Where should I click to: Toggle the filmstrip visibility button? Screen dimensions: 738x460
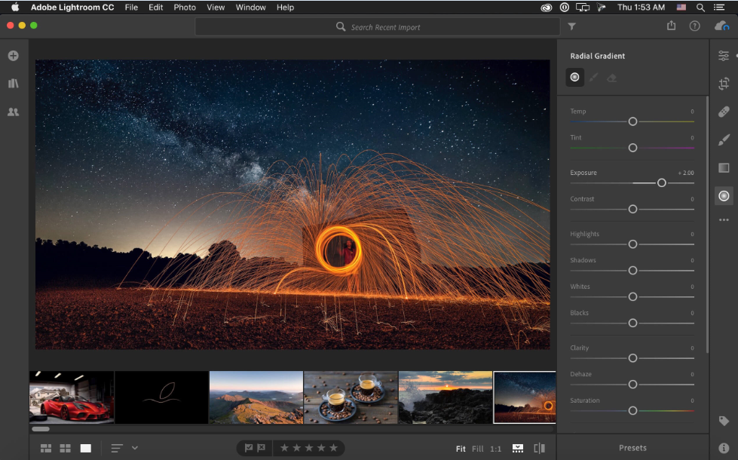tap(518, 448)
